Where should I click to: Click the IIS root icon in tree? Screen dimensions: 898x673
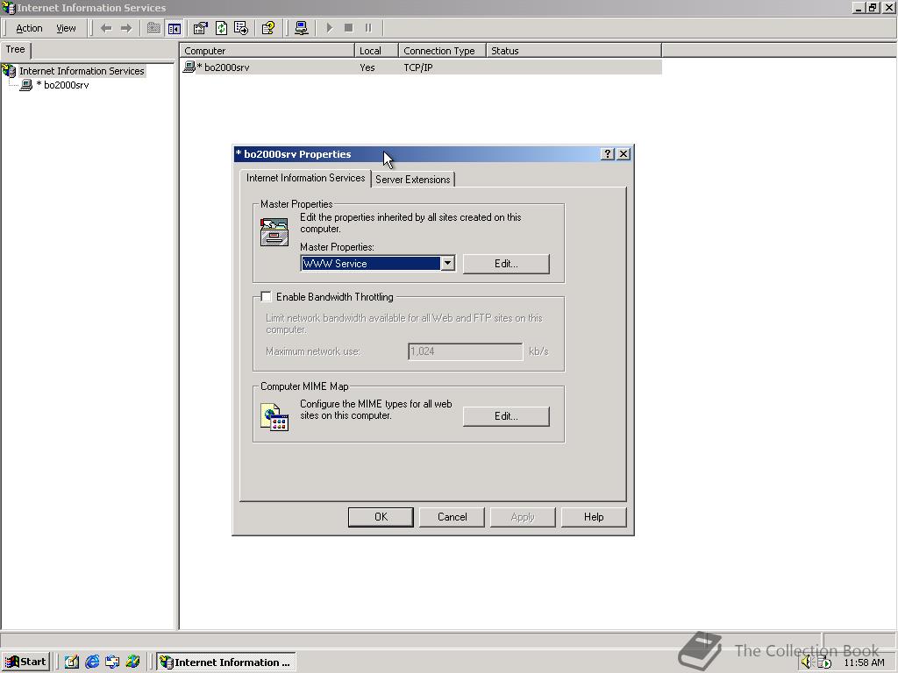click(9, 71)
